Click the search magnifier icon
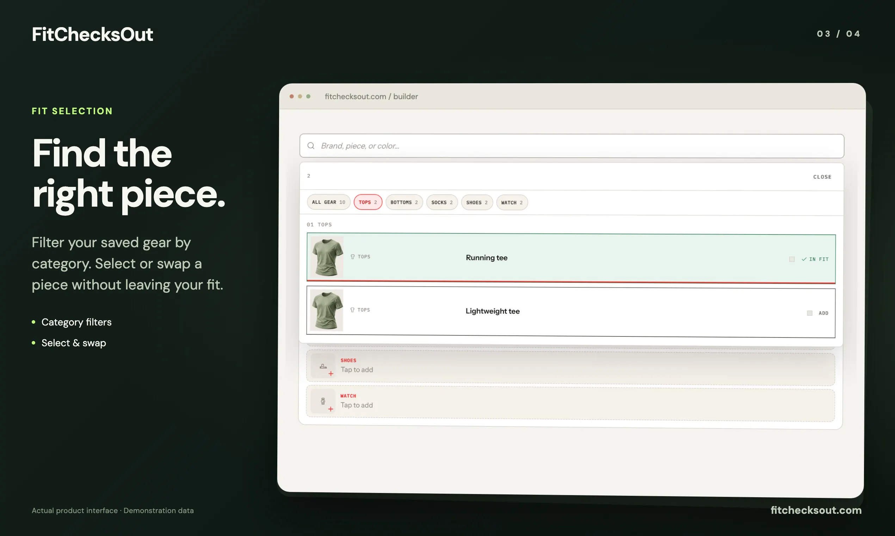This screenshot has width=895, height=536. pyautogui.click(x=311, y=146)
